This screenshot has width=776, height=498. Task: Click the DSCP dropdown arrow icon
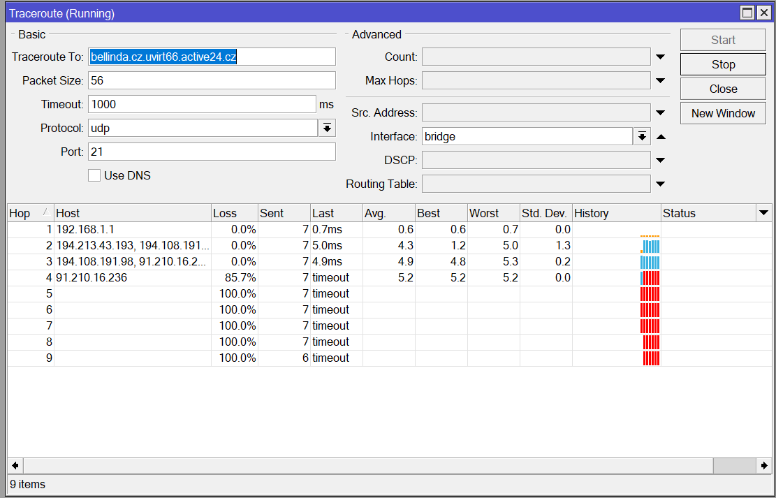click(x=659, y=159)
